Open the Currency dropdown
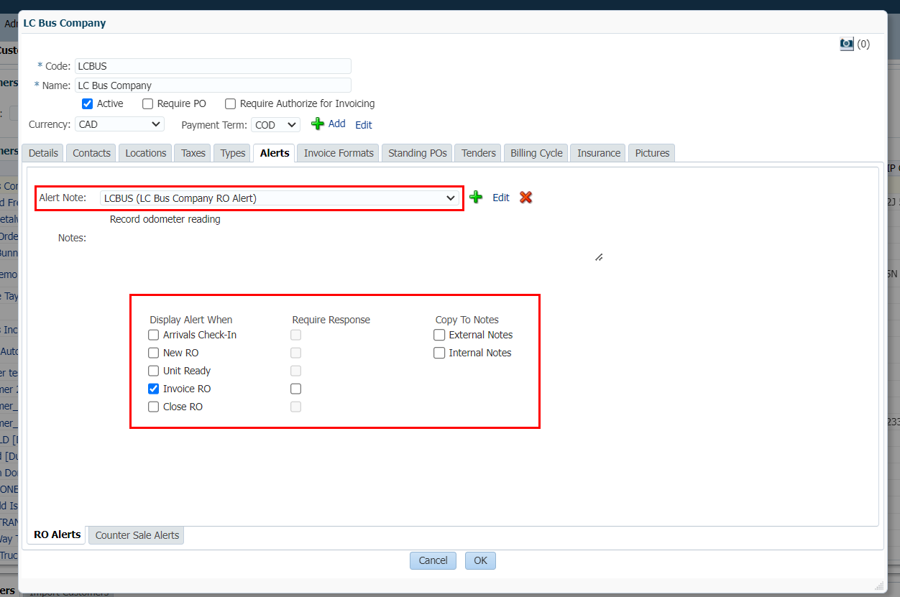 pos(119,124)
